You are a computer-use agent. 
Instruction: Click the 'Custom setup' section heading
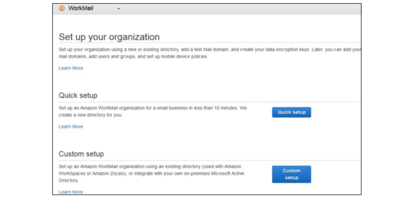81,154
